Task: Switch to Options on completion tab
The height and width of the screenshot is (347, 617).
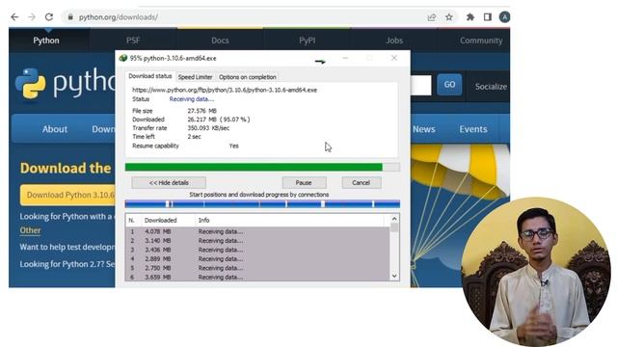Action: click(248, 77)
